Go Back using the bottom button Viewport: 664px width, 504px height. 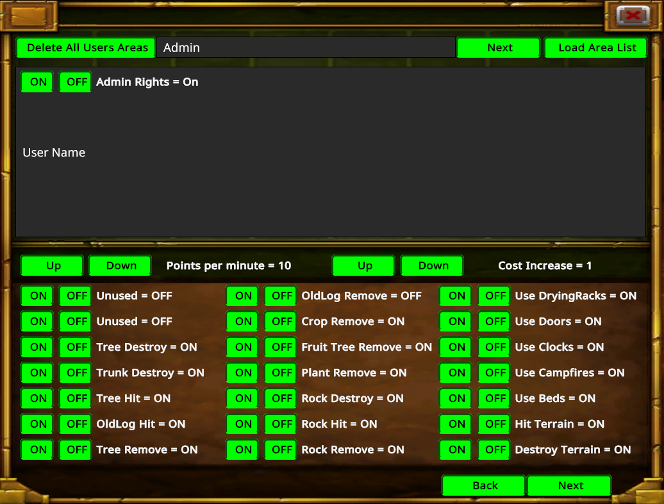[x=485, y=485]
